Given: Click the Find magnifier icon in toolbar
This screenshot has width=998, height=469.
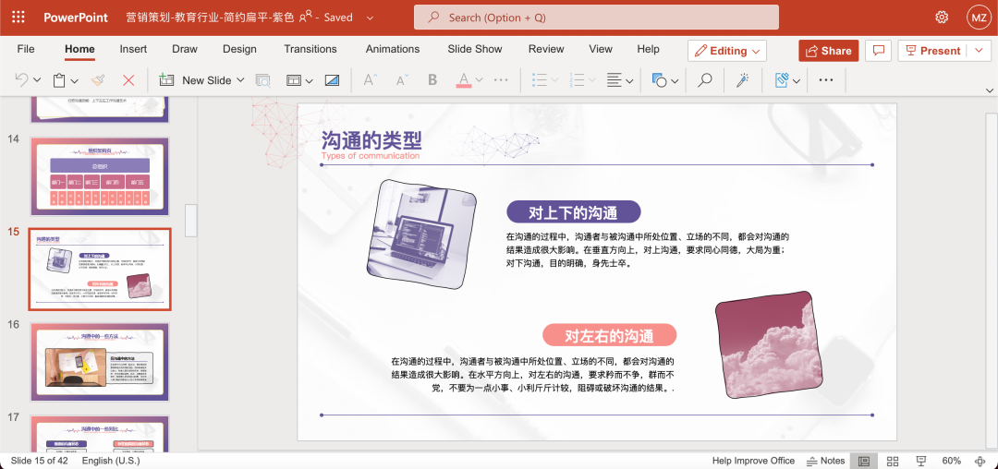Looking at the screenshot, I should (x=704, y=80).
